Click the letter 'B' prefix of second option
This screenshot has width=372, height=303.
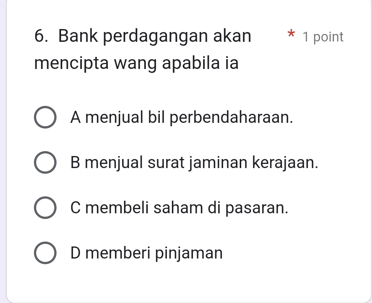[x=75, y=163]
